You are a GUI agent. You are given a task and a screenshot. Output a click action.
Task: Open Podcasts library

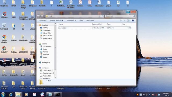[x=46, y=54]
